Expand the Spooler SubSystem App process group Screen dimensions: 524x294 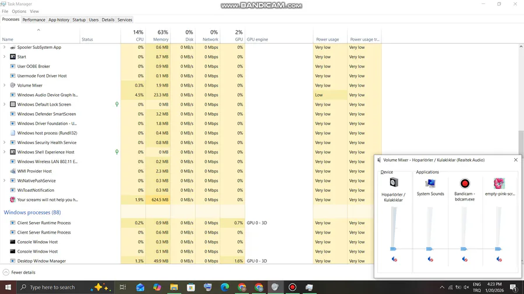tap(4, 47)
